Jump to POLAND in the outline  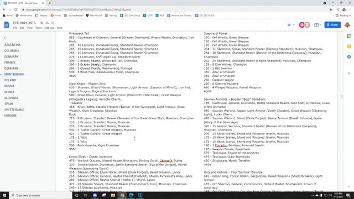(10, 80)
